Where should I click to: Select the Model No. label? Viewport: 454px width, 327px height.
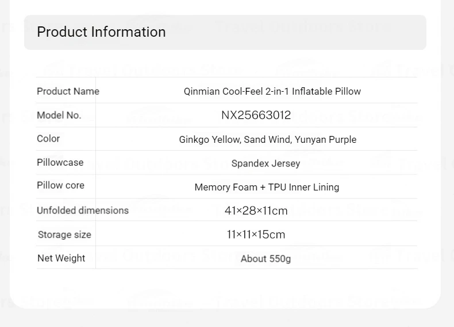[59, 115]
